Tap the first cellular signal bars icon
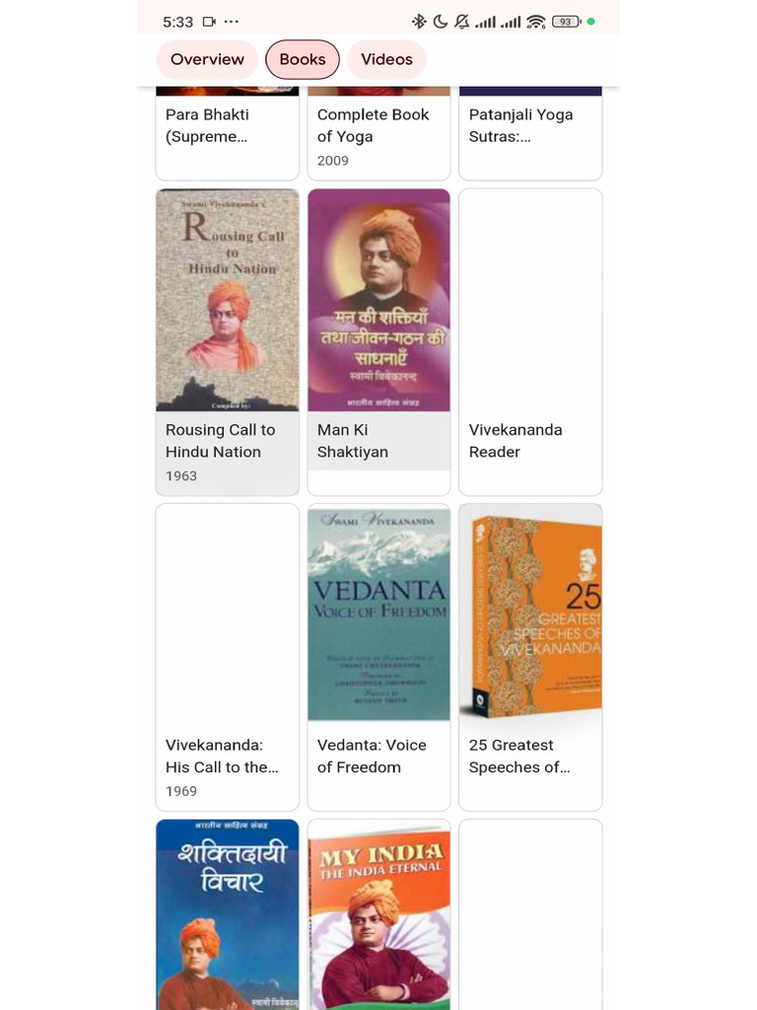This screenshot has width=757, height=1010. pyautogui.click(x=485, y=22)
